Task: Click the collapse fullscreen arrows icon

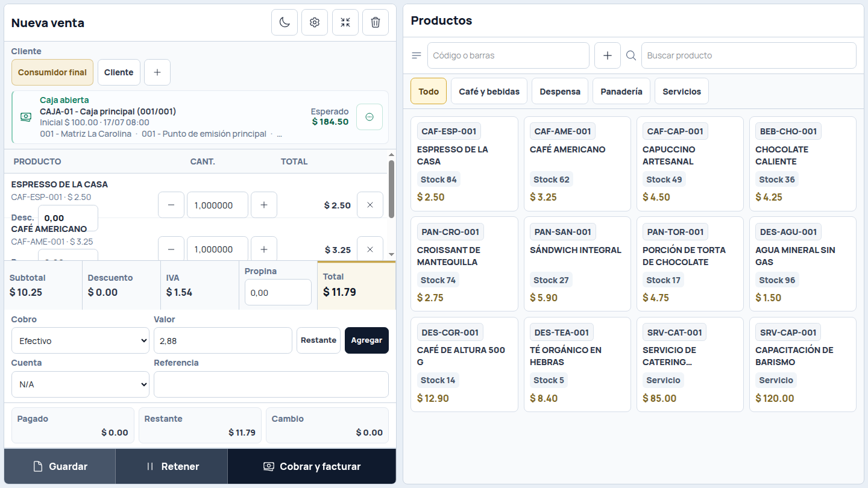Action: [x=345, y=22]
